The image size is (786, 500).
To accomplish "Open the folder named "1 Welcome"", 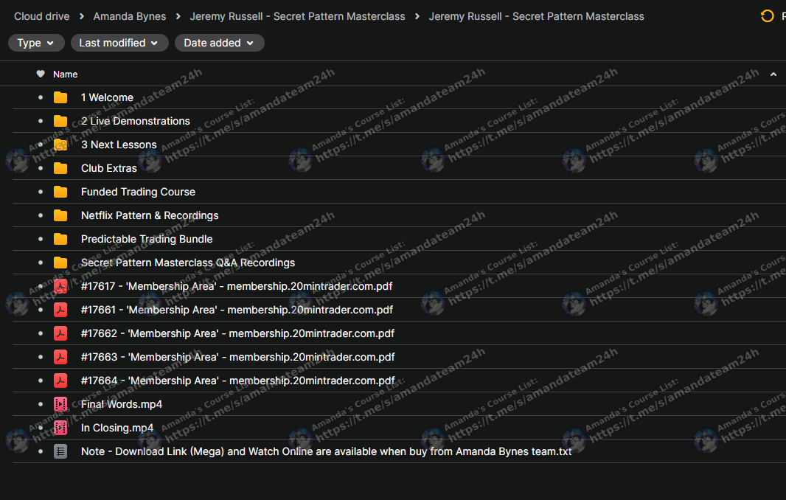I will click(107, 97).
